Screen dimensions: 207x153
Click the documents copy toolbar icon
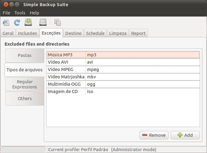[x=58, y=22]
